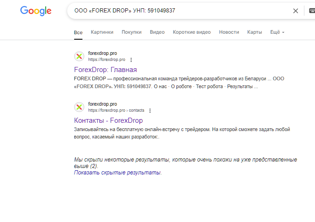The width and height of the screenshot is (315, 222).
Task: Open the on-screen keyboard icon
Action: coord(312,11)
